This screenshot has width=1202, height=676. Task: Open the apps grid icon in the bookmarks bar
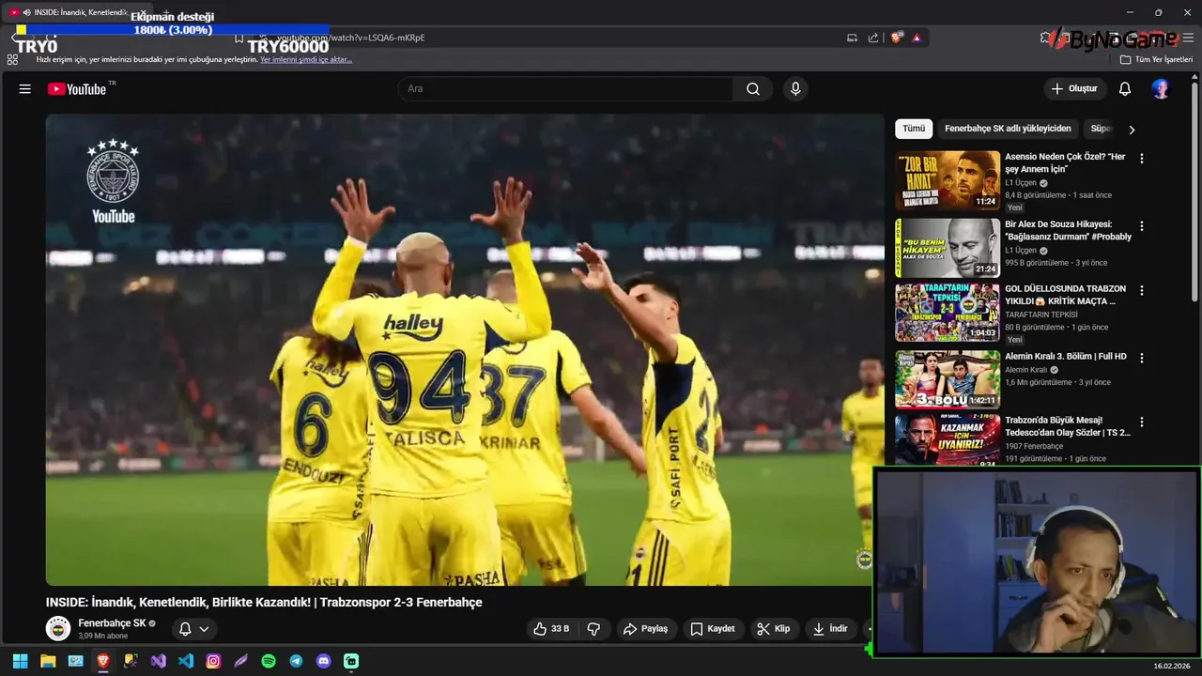12,59
